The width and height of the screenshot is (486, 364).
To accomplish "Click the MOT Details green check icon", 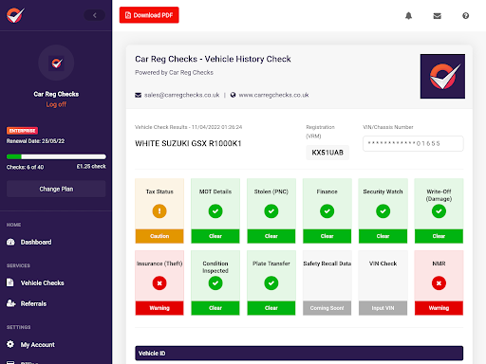I will pyautogui.click(x=215, y=211).
